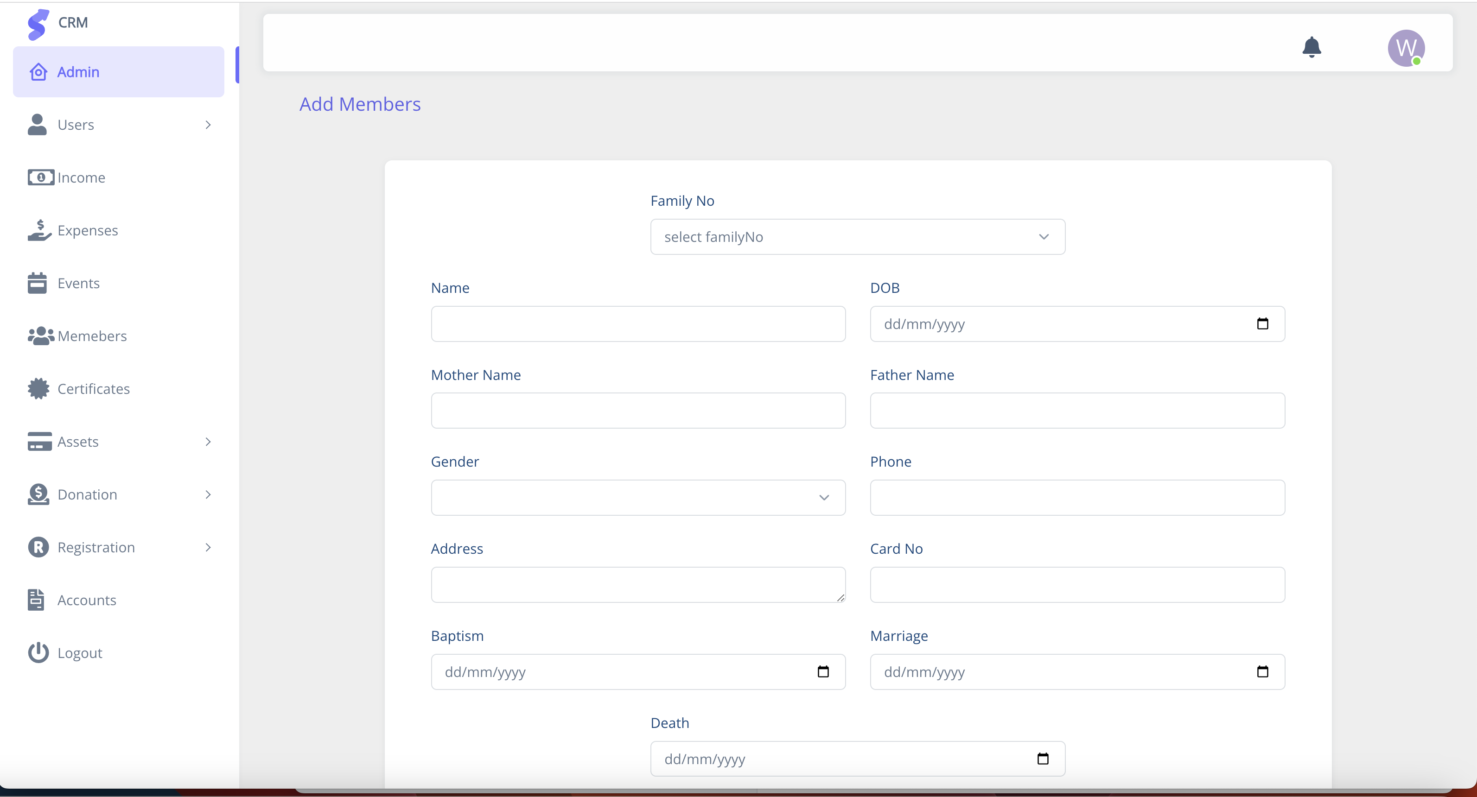The image size is (1477, 797).
Task: Go to Income in the sidebar
Action: tap(81, 177)
